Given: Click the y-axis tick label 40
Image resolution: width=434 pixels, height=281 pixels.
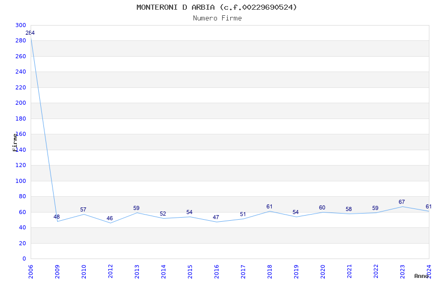Looking at the screenshot, I should tap(22, 227).
